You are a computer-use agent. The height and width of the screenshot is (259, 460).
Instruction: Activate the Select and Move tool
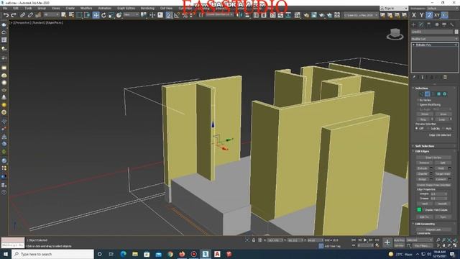tap(96, 15)
